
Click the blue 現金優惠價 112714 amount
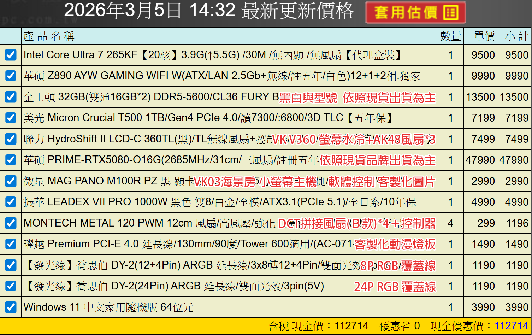click(x=512, y=326)
